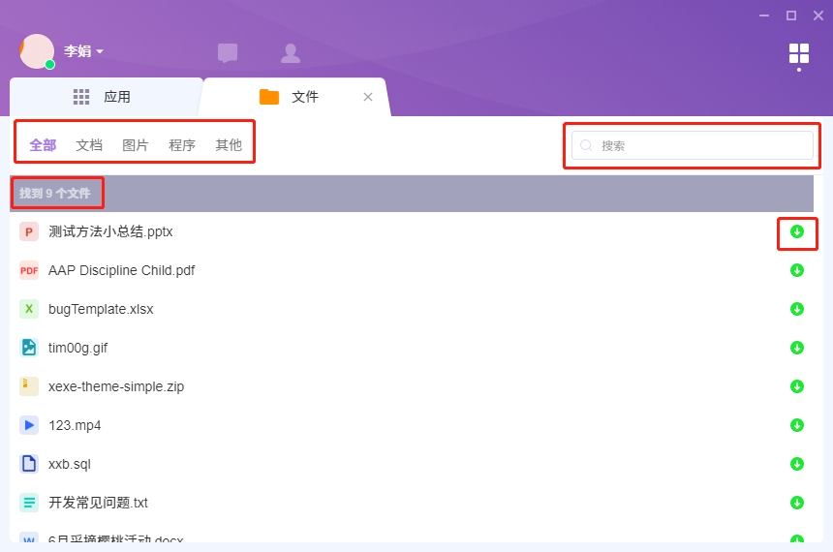This screenshot has width=833, height=552.
Task: Close the 文件 tab
Action: click(x=368, y=97)
